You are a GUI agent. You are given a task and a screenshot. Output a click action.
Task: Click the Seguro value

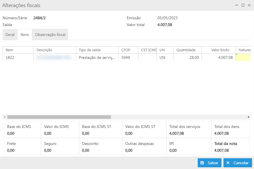48,150
